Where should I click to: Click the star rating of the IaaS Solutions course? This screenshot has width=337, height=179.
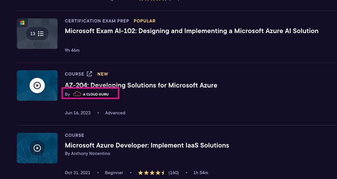point(151,172)
